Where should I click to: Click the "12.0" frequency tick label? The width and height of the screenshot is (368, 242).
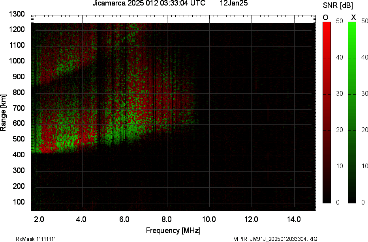tap(252, 219)
